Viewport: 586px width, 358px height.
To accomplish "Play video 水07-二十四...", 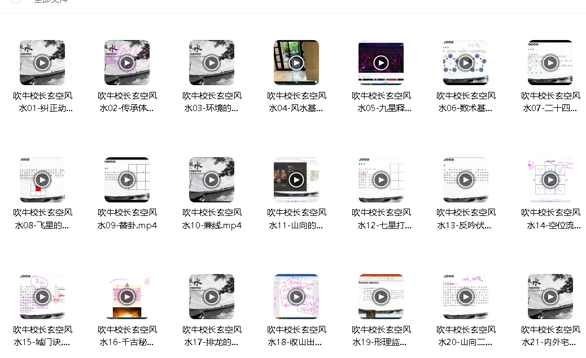I will (x=550, y=63).
